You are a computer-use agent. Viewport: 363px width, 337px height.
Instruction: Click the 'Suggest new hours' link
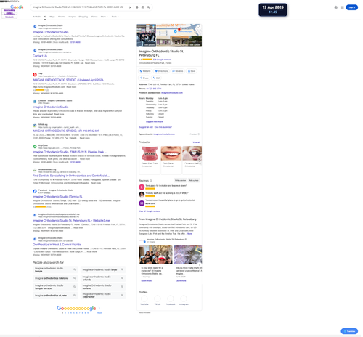coord(155,121)
